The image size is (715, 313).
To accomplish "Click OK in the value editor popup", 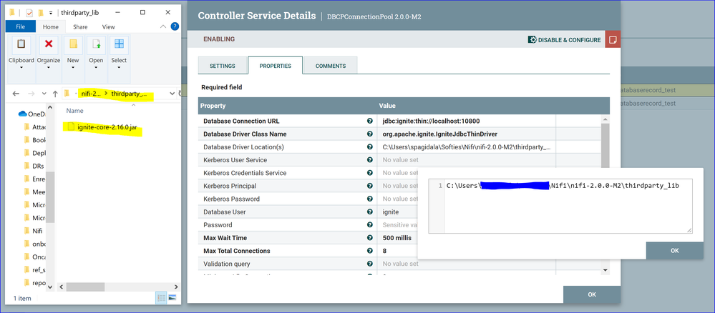I will pyautogui.click(x=675, y=251).
